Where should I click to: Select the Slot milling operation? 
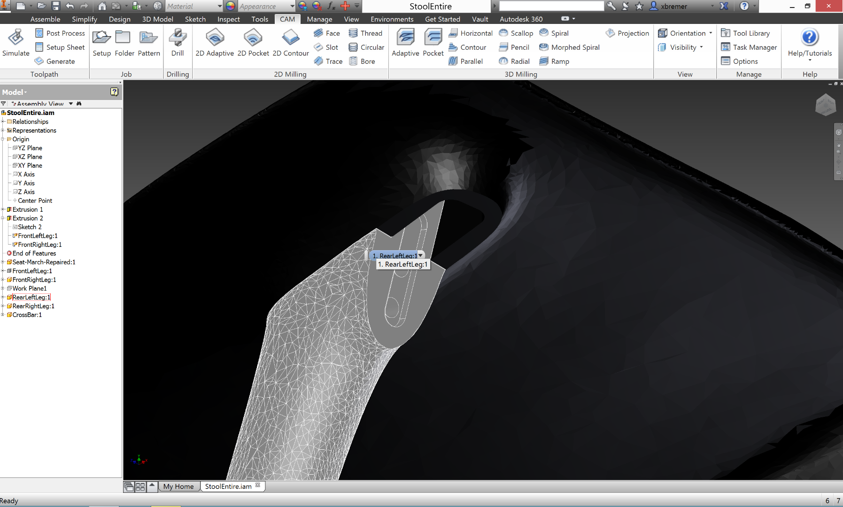(x=326, y=47)
